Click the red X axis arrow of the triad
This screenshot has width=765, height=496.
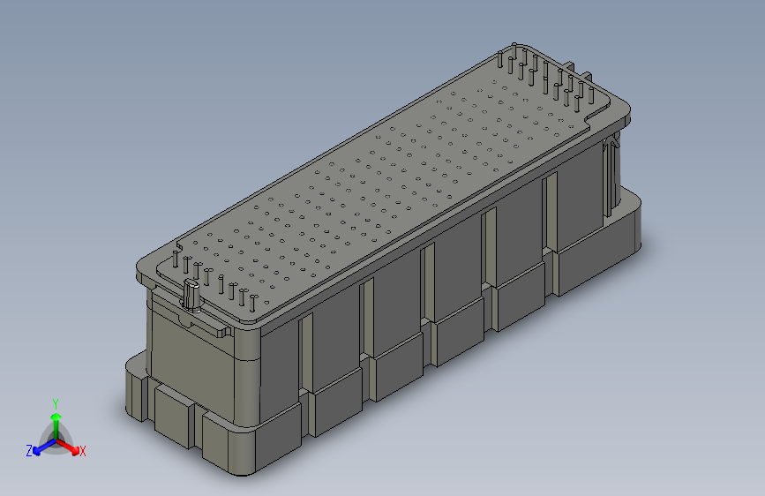click(68, 447)
